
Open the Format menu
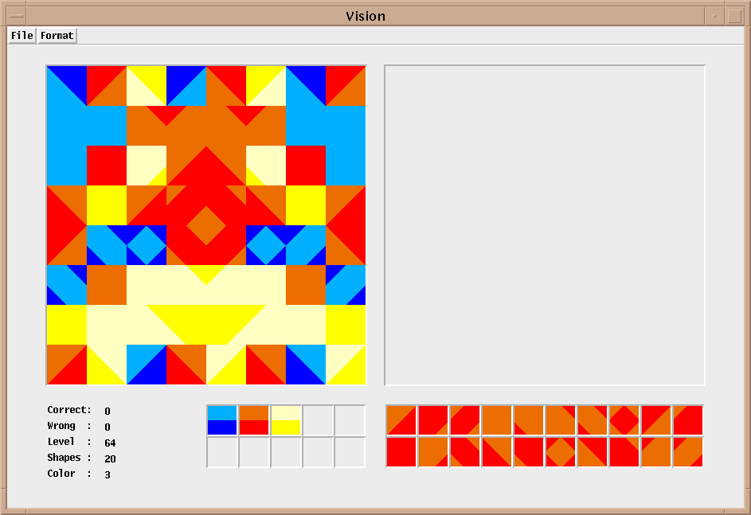click(57, 36)
